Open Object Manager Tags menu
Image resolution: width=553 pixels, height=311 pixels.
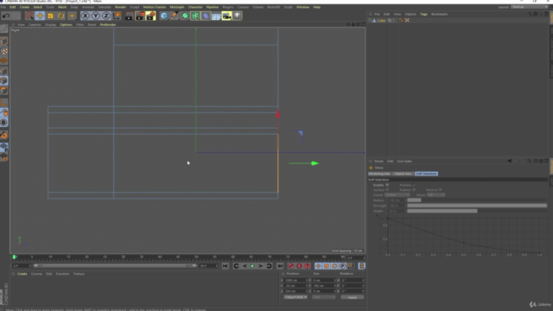click(x=423, y=14)
